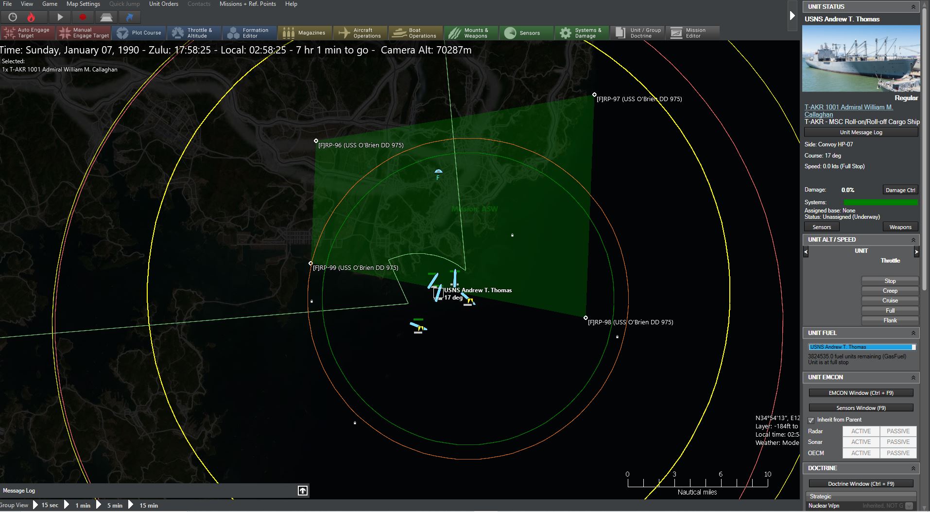Open Throttle & Altitude settings
930x512 pixels.
194,33
